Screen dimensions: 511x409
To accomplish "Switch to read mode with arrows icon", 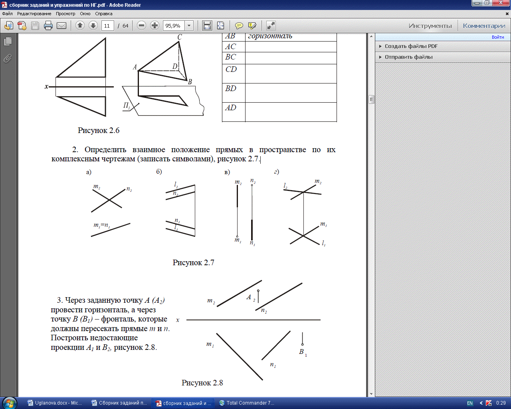I will click(271, 26).
